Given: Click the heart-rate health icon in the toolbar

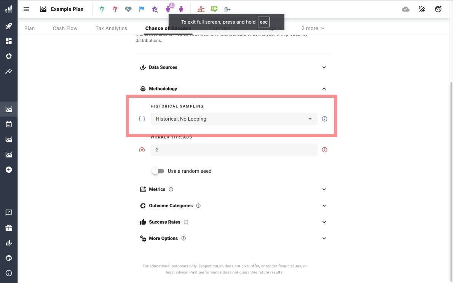Looking at the screenshot, I should (128, 9).
